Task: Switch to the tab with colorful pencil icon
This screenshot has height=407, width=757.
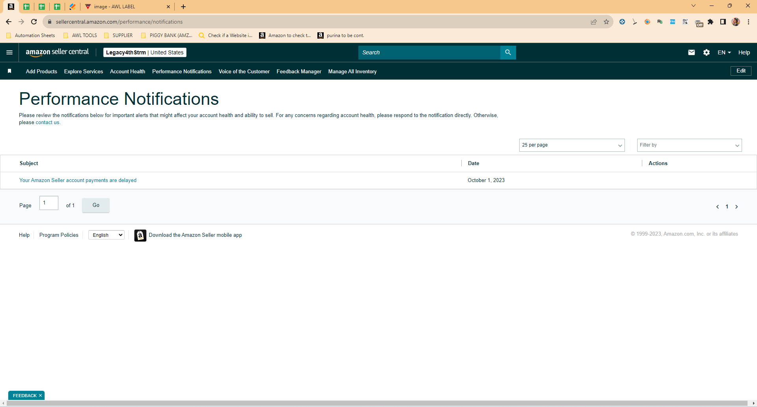Action: (x=73, y=7)
